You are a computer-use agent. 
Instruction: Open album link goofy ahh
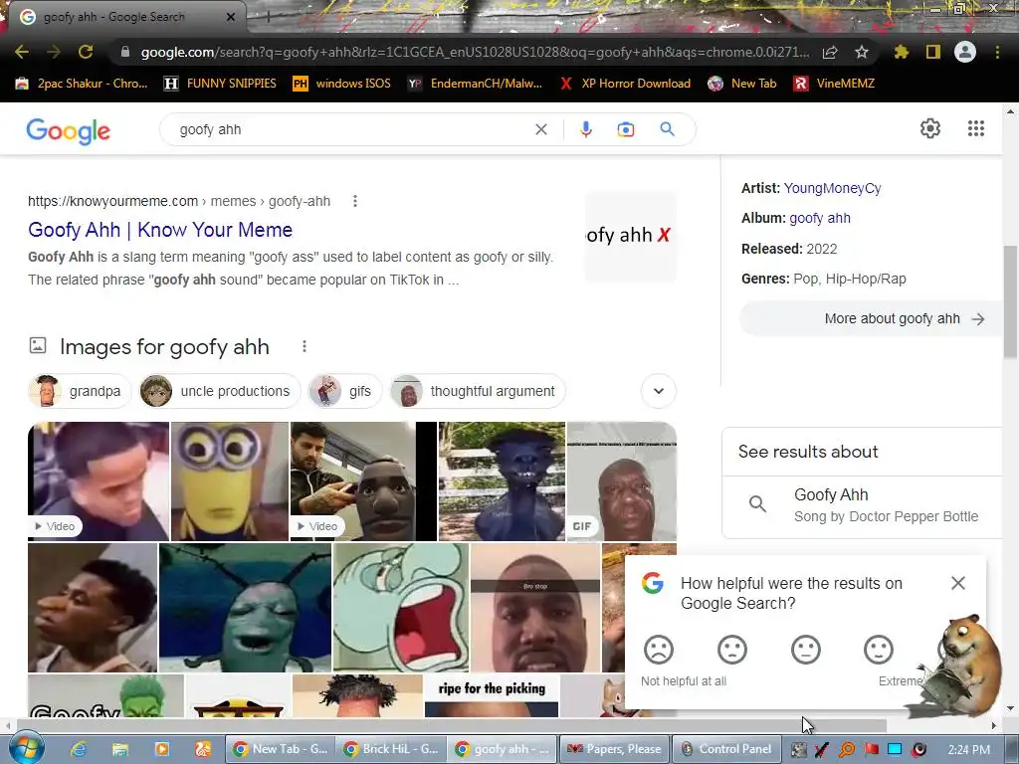pos(820,218)
